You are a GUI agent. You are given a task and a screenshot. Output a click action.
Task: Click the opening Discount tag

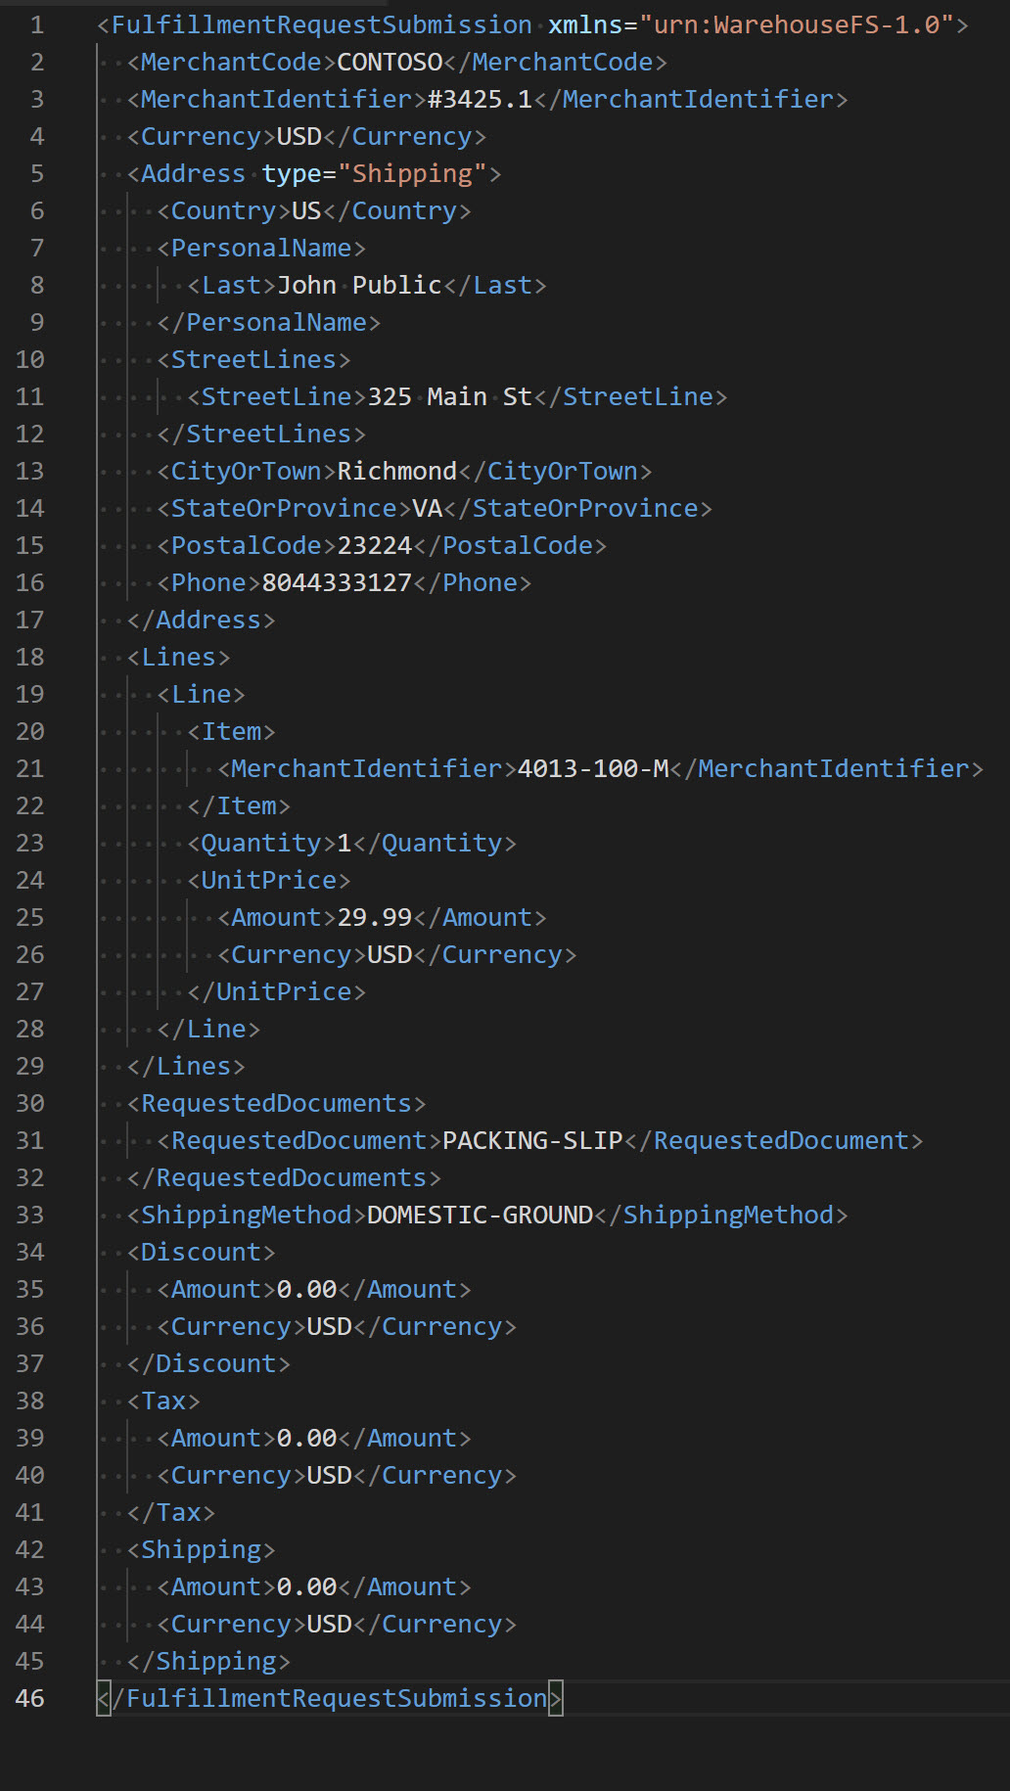point(202,1252)
